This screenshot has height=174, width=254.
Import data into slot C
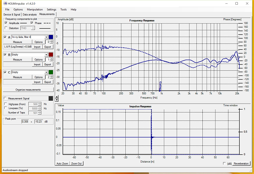pyautogui.click(x=37, y=82)
